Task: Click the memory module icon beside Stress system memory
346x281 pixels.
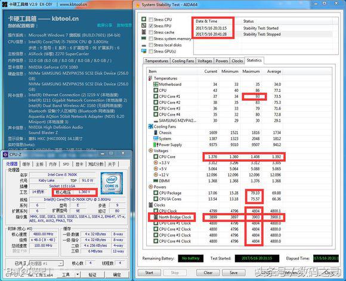Action: click(x=144, y=38)
